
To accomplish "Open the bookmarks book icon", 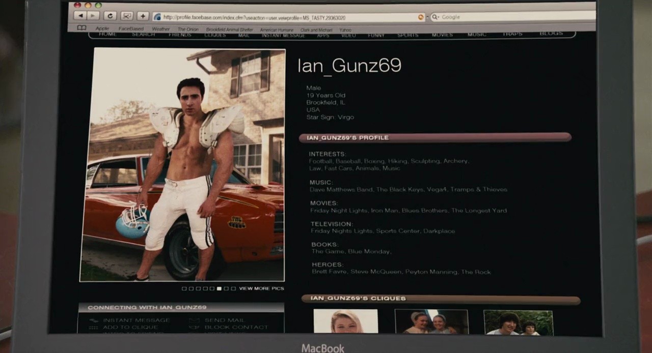I will pos(81,28).
